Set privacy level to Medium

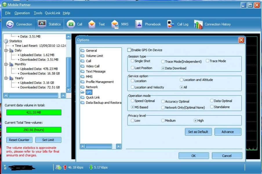(162, 120)
